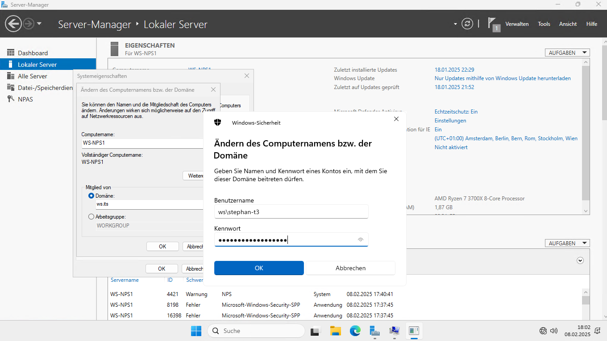607x341 pixels.
Task: Open the Windows Update setting link
Action: click(x=503, y=78)
